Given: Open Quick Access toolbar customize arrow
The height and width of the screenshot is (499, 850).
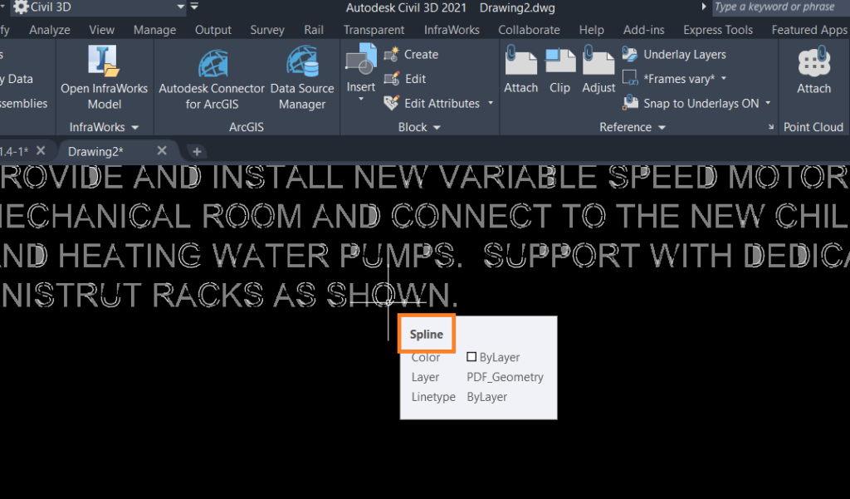Looking at the screenshot, I should (194, 7).
